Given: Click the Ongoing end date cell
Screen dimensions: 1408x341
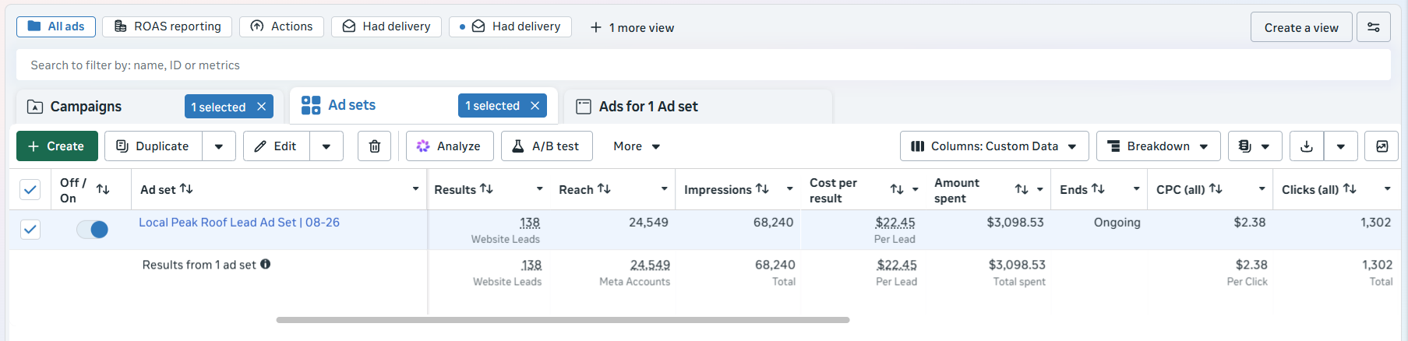Looking at the screenshot, I should pos(1117,223).
